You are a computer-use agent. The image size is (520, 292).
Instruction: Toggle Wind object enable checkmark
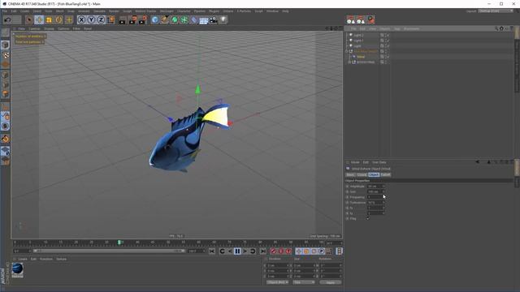(388, 57)
